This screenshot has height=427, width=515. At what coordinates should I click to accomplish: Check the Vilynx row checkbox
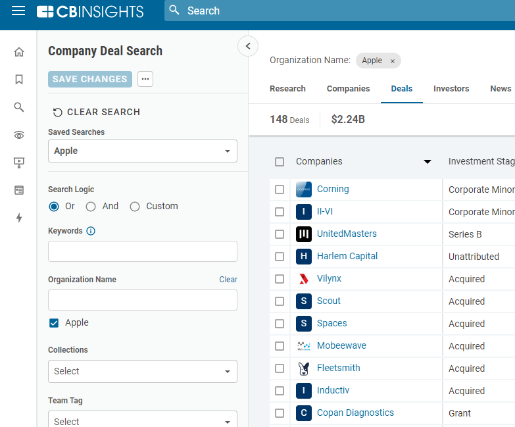(x=280, y=279)
